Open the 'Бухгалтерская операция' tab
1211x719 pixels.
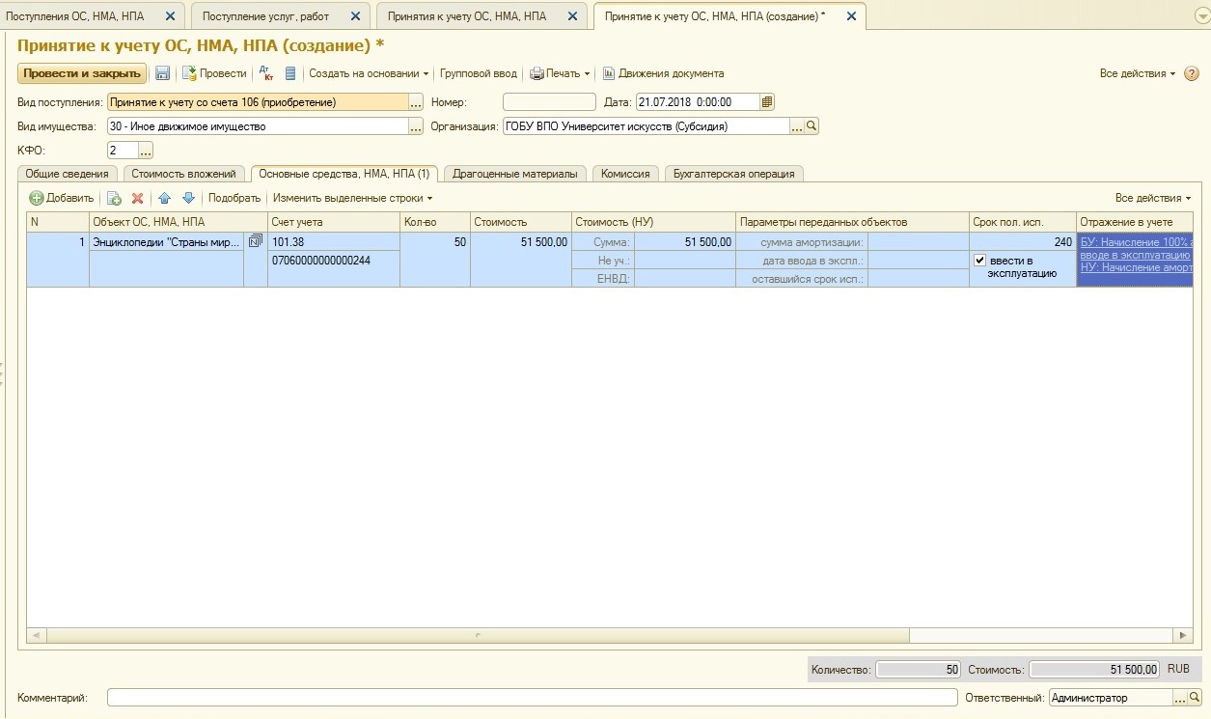pos(734,174)
